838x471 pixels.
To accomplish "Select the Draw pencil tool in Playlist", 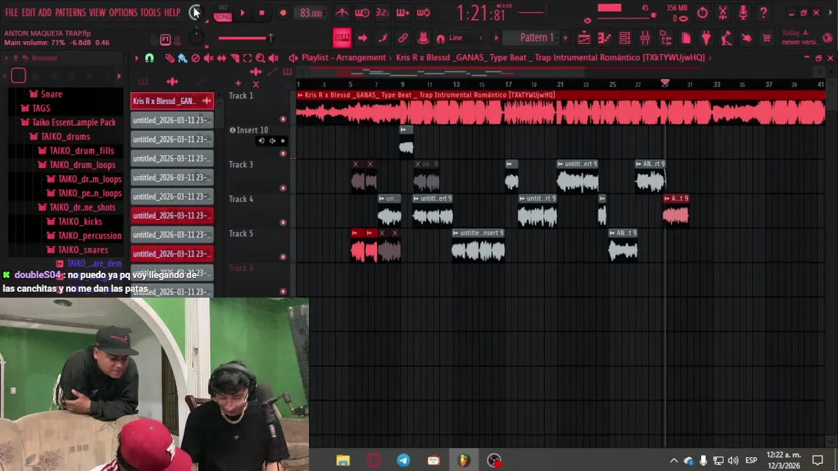I will [x=169, y=58].
